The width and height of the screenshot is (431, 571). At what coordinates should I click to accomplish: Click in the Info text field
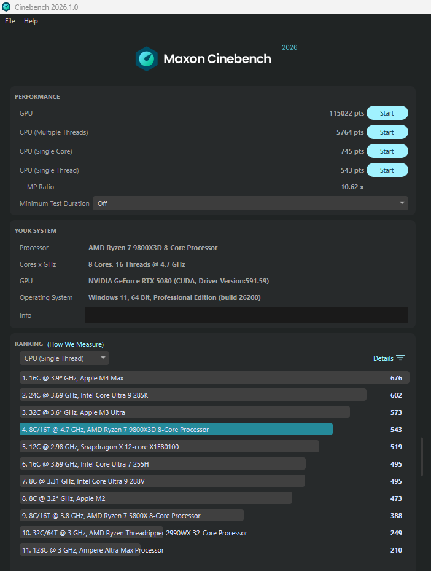[246, 315]
